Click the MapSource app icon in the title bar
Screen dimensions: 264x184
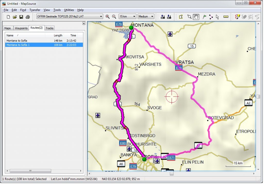pos(4,4)
